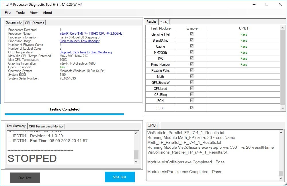Viewport: 287px width, 186px height.
Task: Toggle the CPUFreq enable checkbox
Action: click(192, 94)
